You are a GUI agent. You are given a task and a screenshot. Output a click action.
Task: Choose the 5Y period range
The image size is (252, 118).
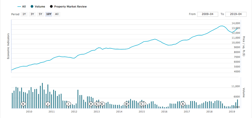40,14
